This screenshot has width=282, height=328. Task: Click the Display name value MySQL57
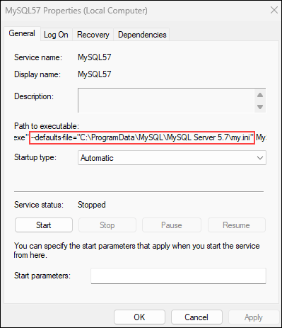click(x=95, y=74)
